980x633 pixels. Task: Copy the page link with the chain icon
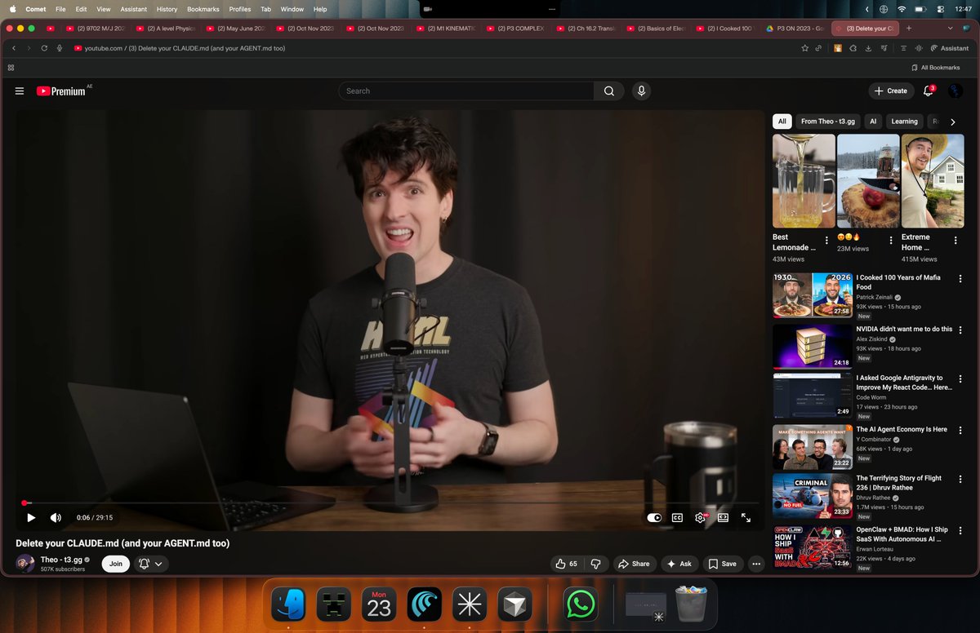click(819, 48)
